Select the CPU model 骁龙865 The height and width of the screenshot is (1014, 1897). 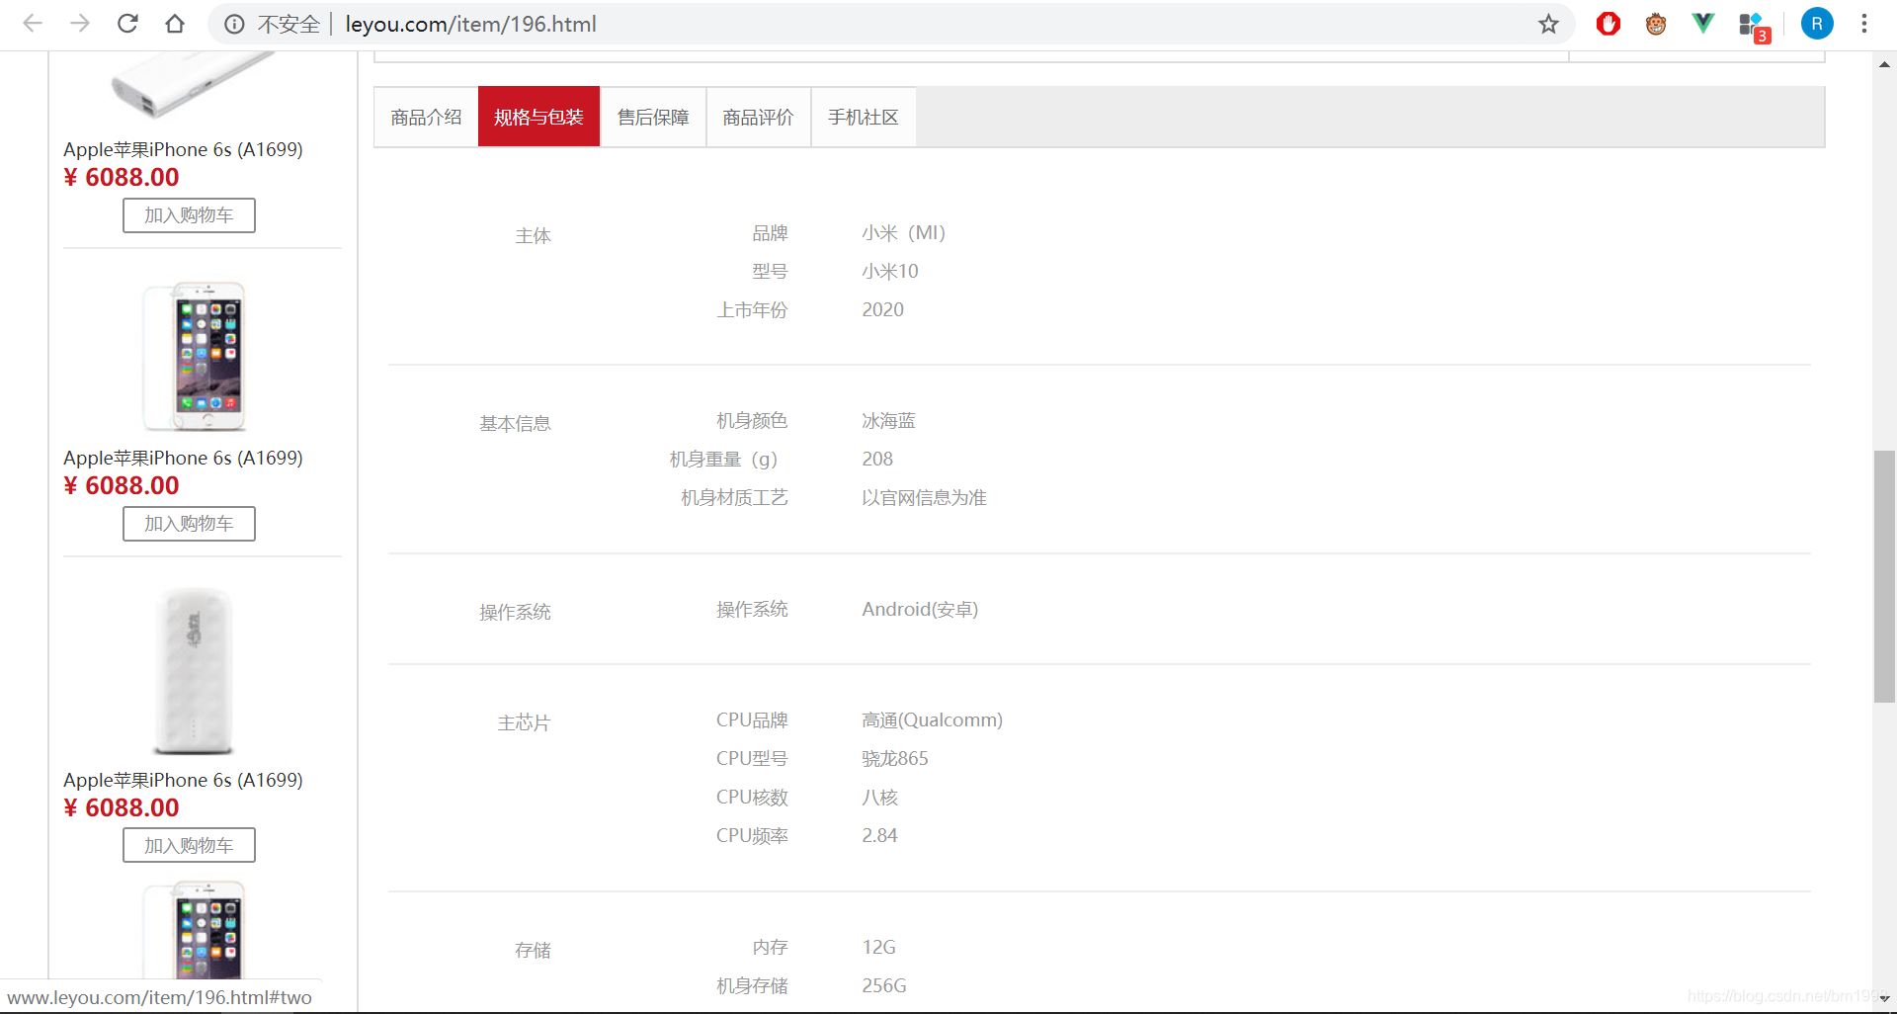click(895, 759)
